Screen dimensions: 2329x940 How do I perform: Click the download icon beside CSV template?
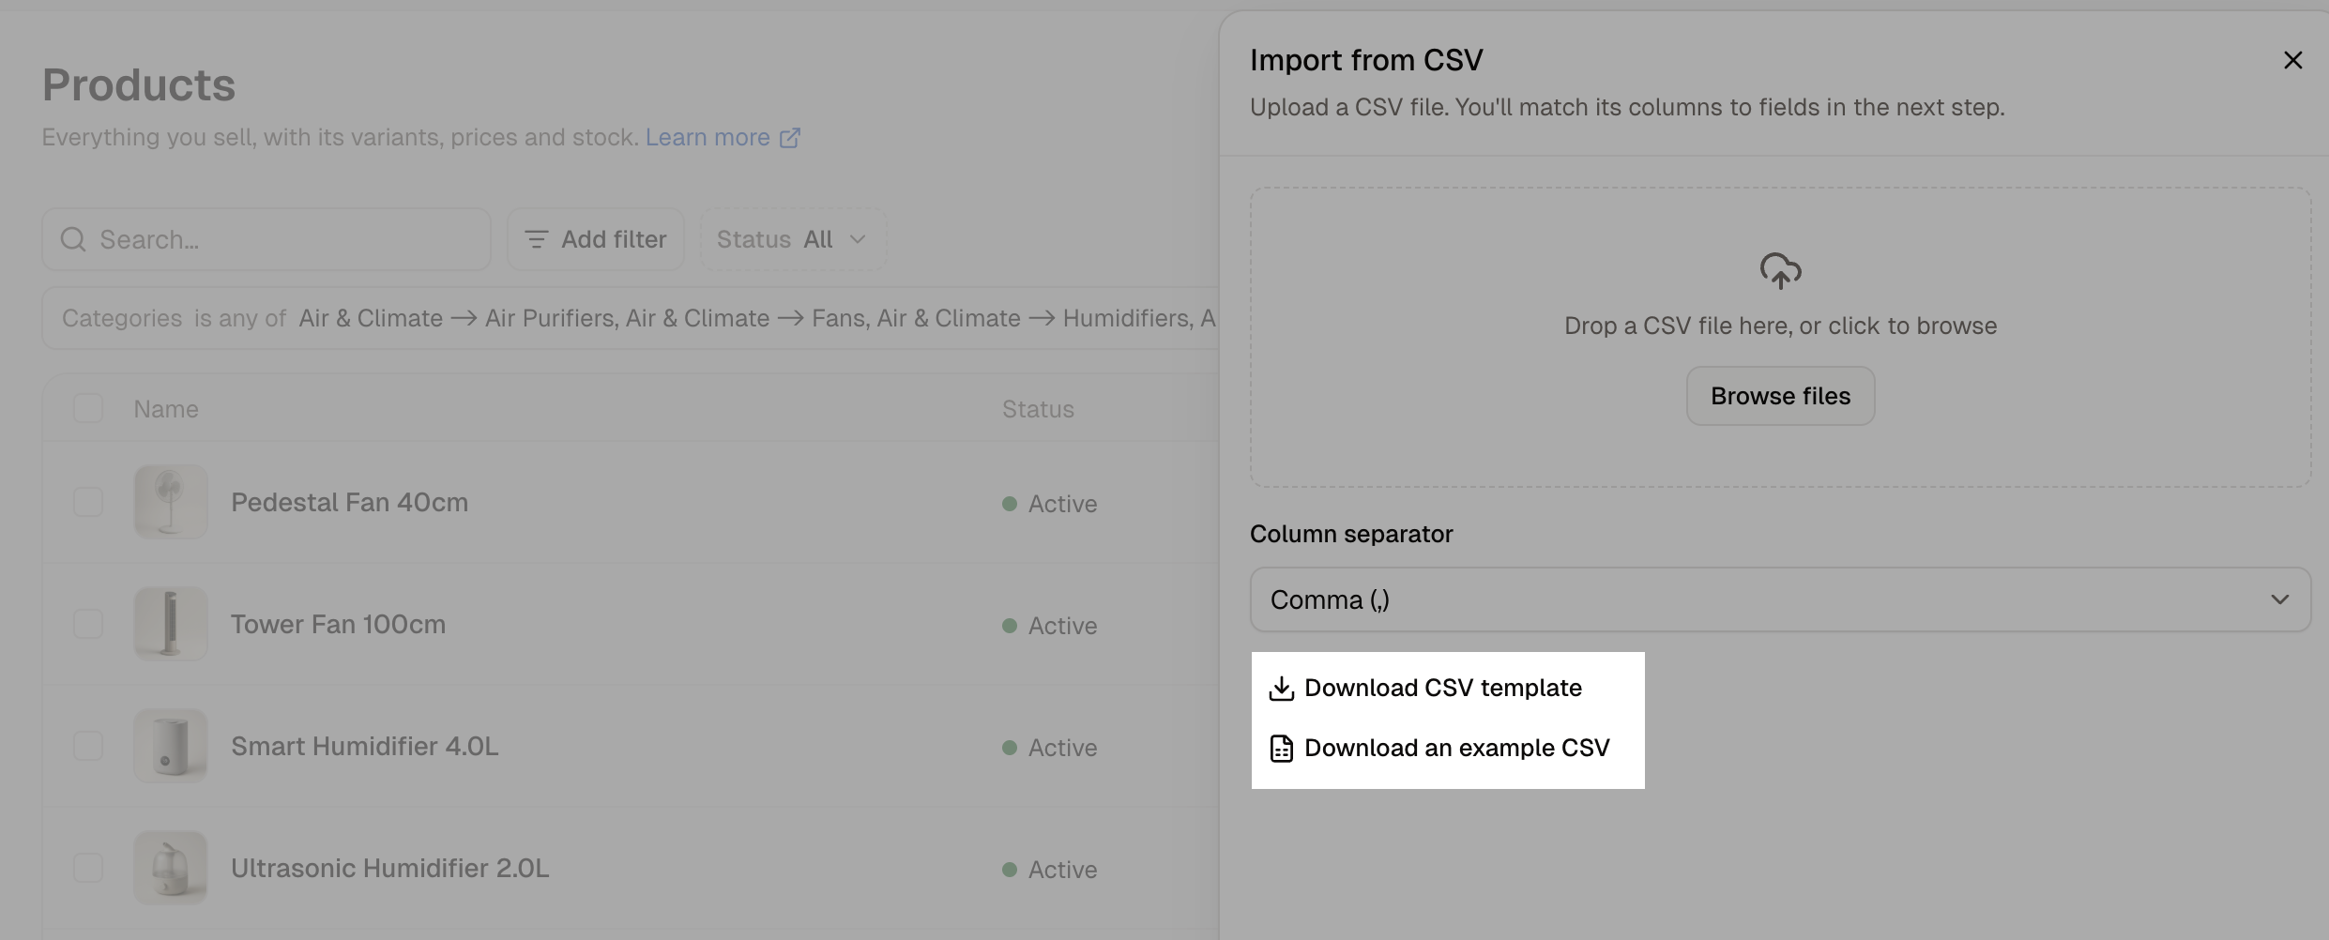coord(1282,689)
